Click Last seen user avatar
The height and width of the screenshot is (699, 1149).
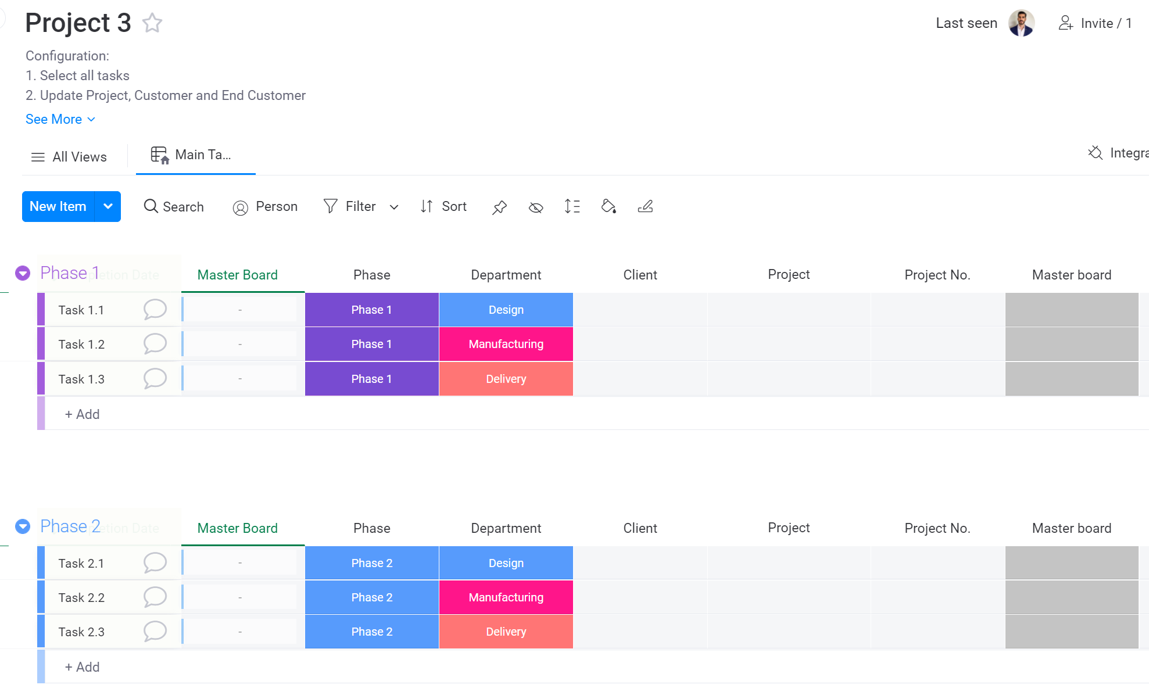[1021, 23]
